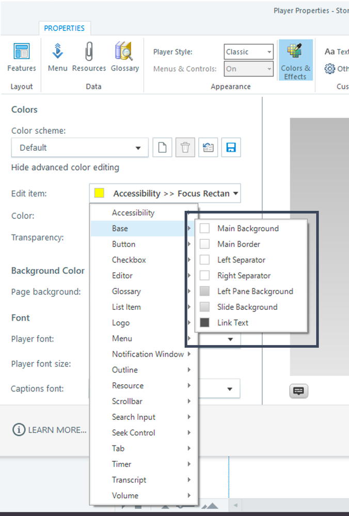Open the Glossary book icon
Image resolution: width=349 pixels, height=516 pixels.
point(124,57)
